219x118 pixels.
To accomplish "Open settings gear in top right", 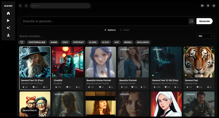I will [214, 6].
